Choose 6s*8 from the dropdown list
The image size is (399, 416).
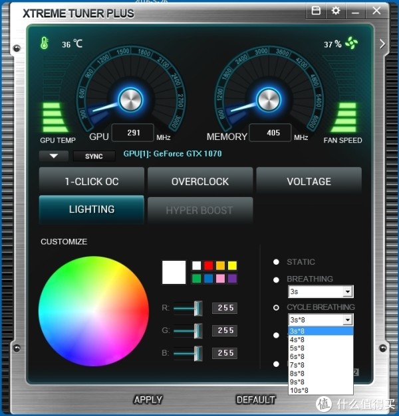pos(321,356)
